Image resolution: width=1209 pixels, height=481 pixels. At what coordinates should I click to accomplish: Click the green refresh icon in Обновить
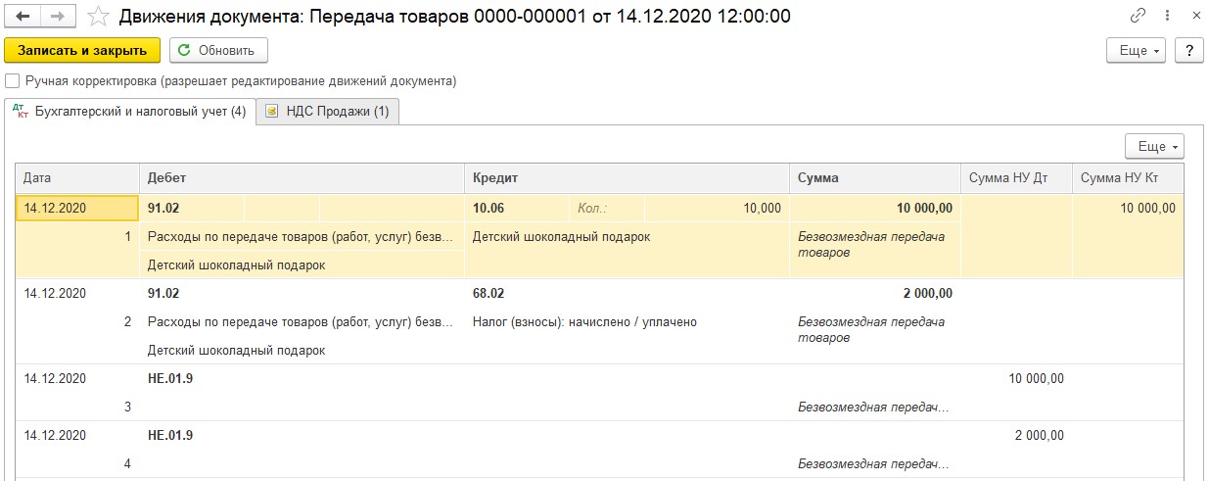[x=184, y=51]
